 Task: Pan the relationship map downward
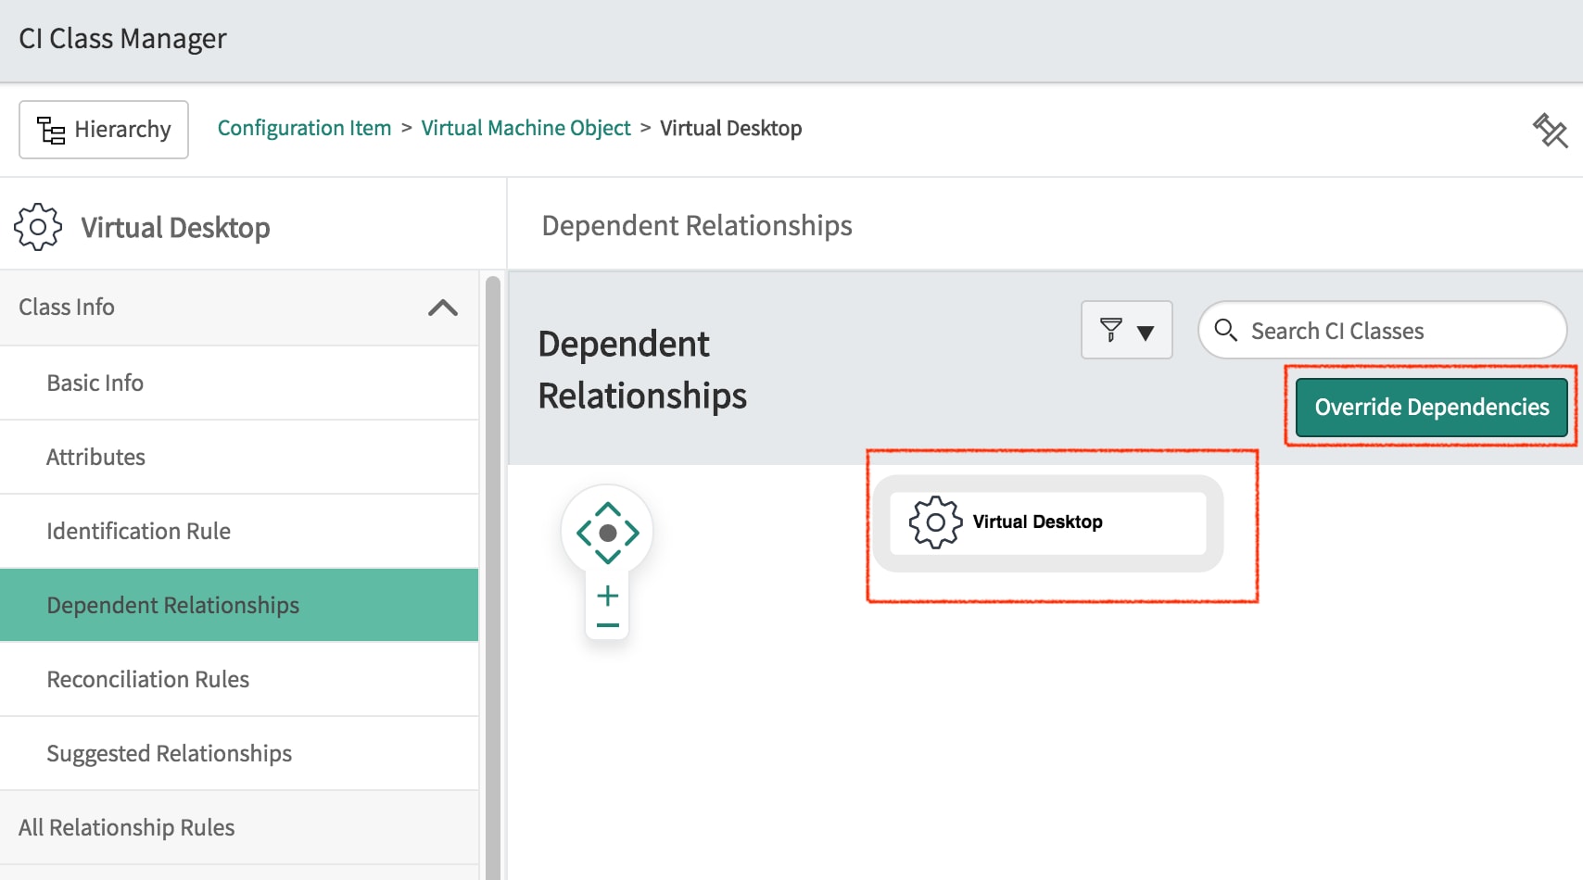[608, 557]
